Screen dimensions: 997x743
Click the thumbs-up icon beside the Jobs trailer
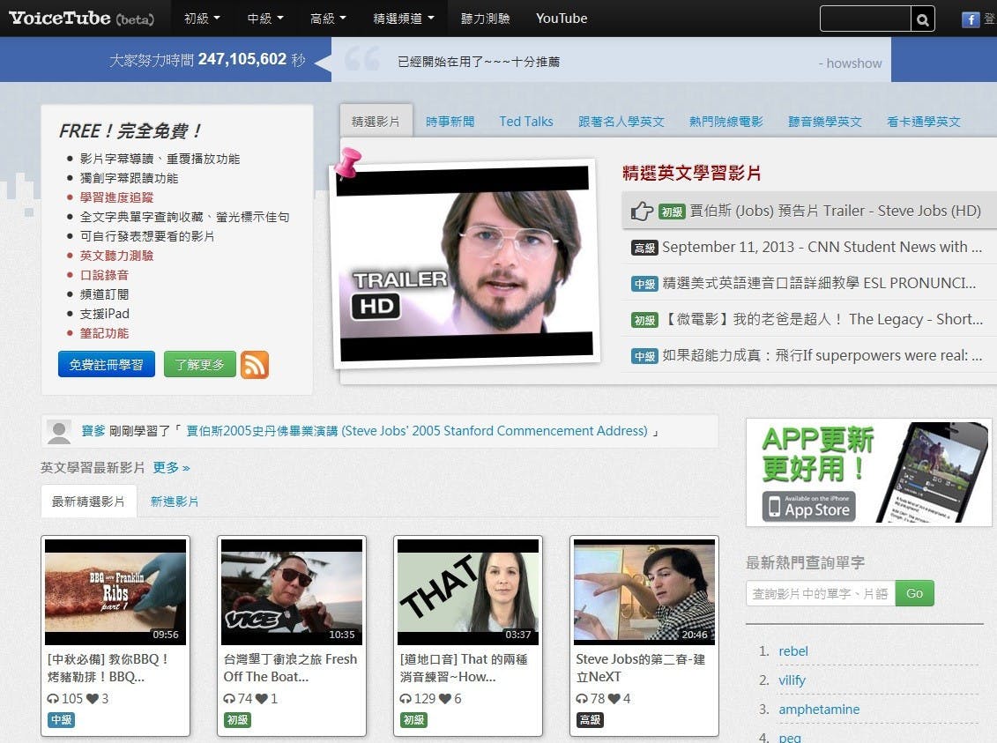coord(642,211)
